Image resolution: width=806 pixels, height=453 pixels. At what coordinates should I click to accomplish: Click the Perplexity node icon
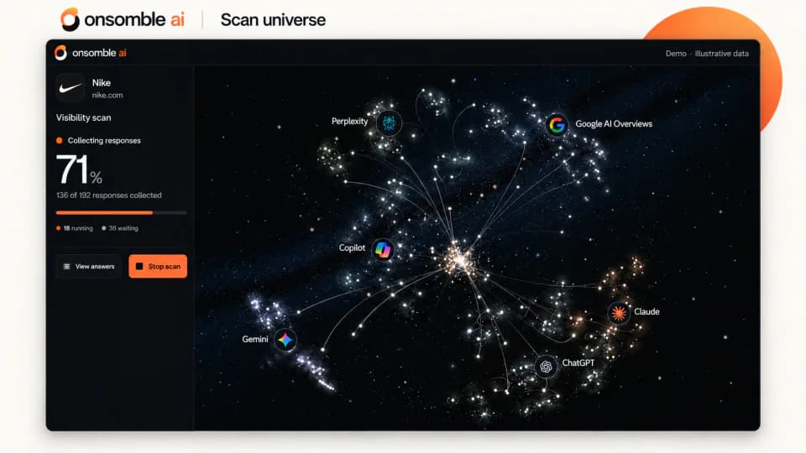[389, 122]
